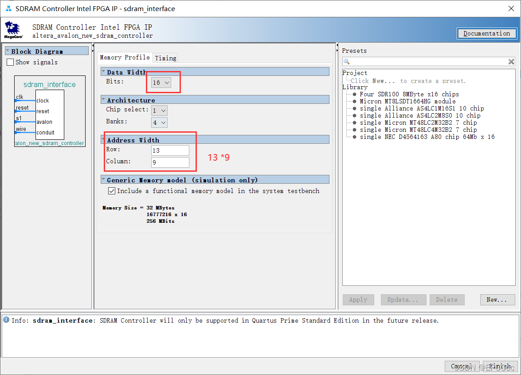Open the Banks dropdown
This screenshot has width=521, height=375.
coord(159,122)
